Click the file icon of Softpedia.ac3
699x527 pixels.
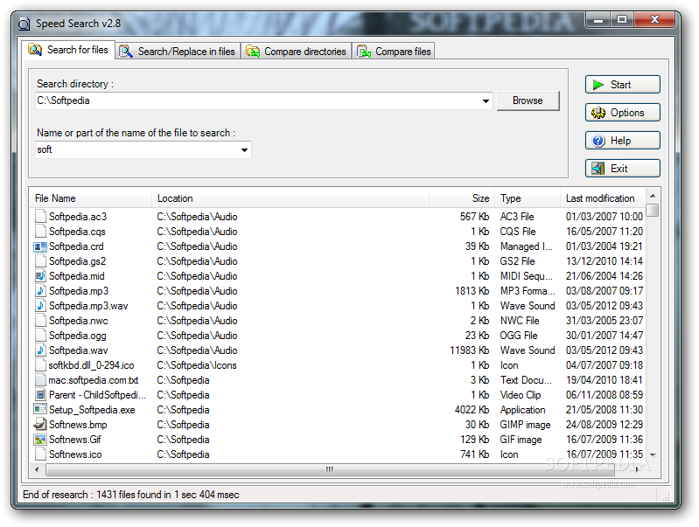(x=40, y=216)
